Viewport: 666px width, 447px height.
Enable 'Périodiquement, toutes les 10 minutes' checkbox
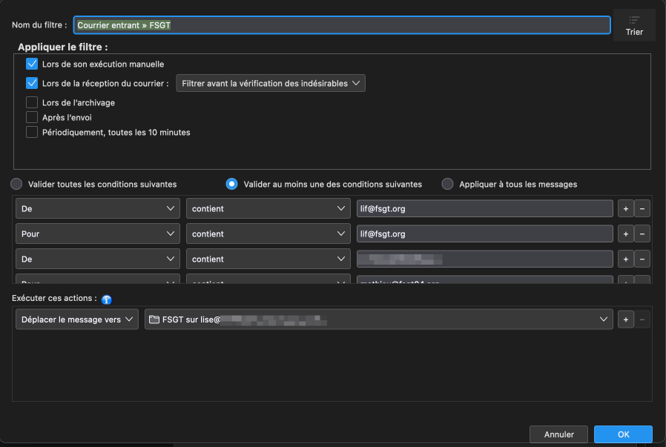pos(32,132)
